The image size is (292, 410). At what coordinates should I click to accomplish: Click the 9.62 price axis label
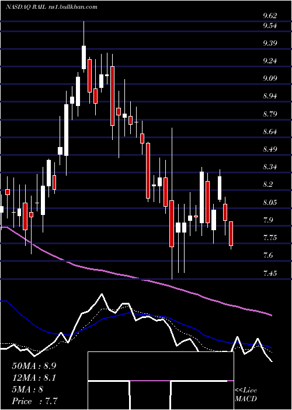[x=270, y=16]
